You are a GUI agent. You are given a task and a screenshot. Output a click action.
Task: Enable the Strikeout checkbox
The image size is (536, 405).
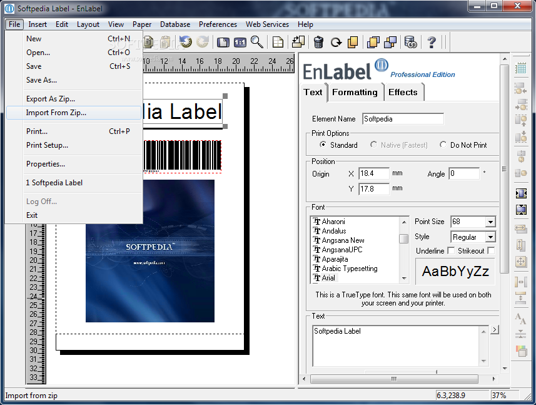click(x=491, y=251)
